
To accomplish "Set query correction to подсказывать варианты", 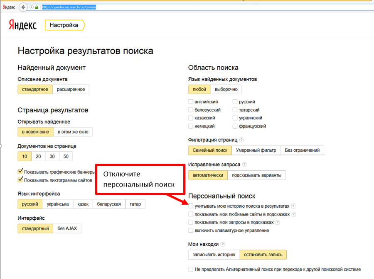I will click(x=257, y=175).
